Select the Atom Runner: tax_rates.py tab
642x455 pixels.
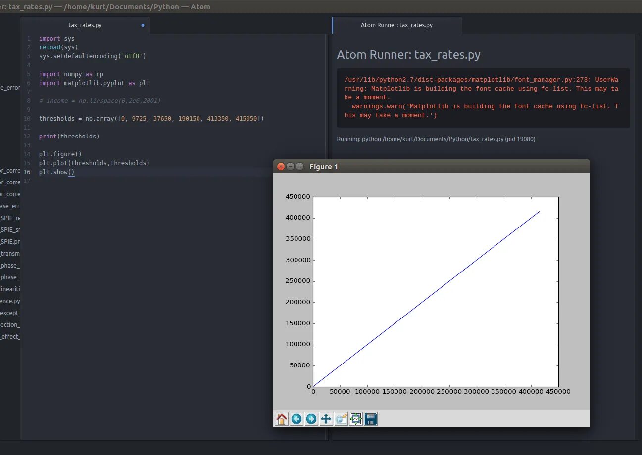point(397,25)
